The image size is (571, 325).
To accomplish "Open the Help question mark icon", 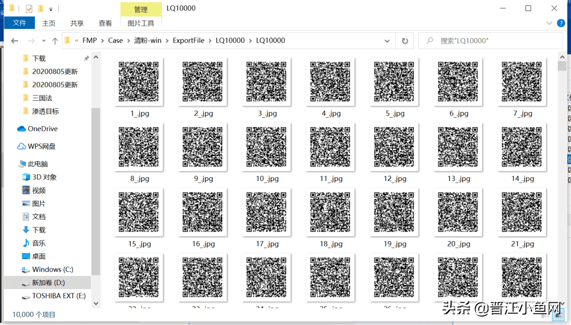I will pos(561,23).
